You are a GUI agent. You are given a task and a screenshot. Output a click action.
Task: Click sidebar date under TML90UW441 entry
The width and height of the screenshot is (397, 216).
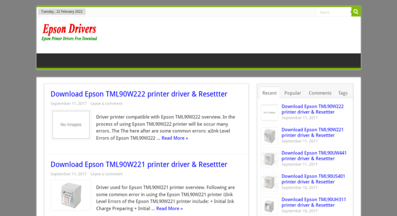(x=299, y=164)
